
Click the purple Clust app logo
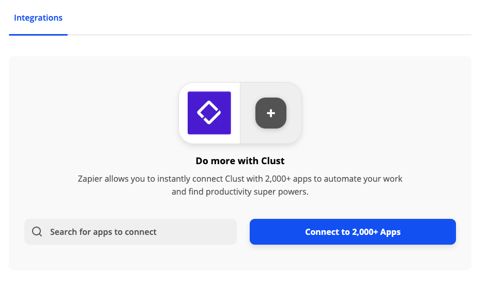209,113
